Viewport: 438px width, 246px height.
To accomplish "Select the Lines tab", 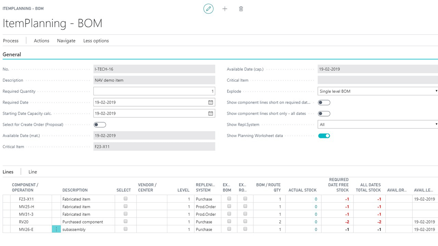I will 8,172.
